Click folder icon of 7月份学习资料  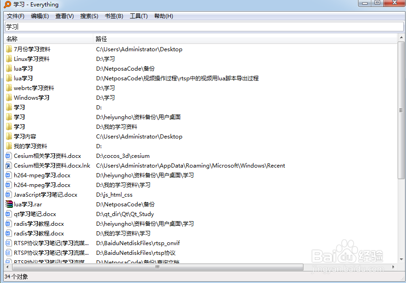tap(9, 49)
